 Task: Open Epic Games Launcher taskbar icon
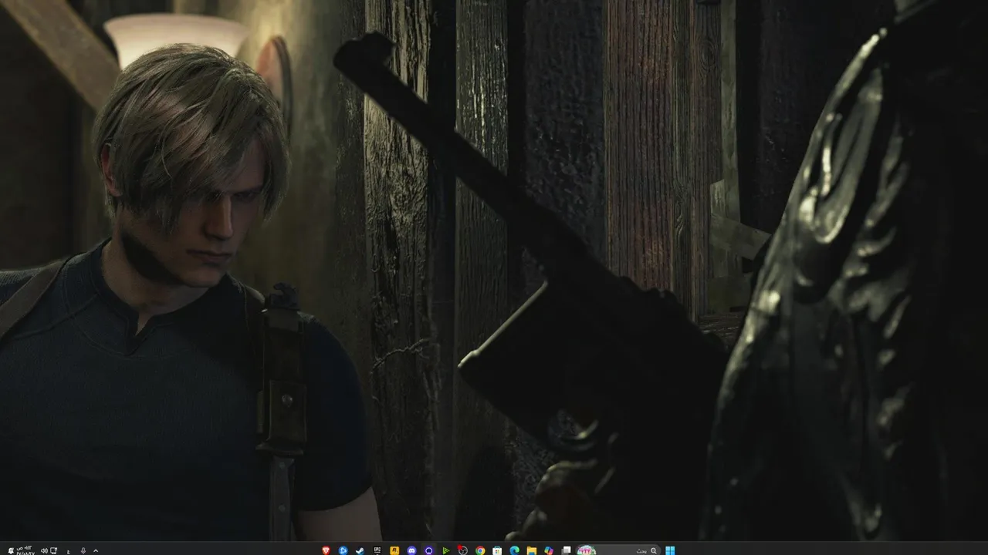point(377,550)
